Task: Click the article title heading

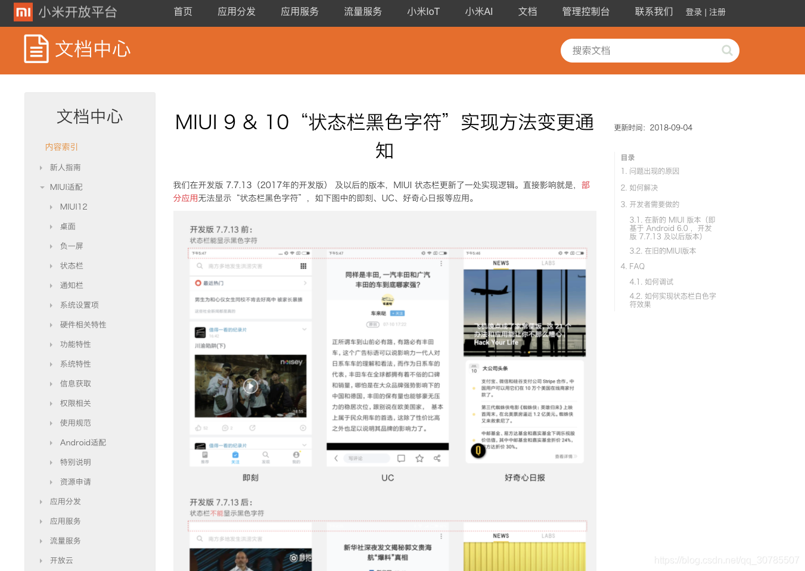Action: click(x=384, y=136)
